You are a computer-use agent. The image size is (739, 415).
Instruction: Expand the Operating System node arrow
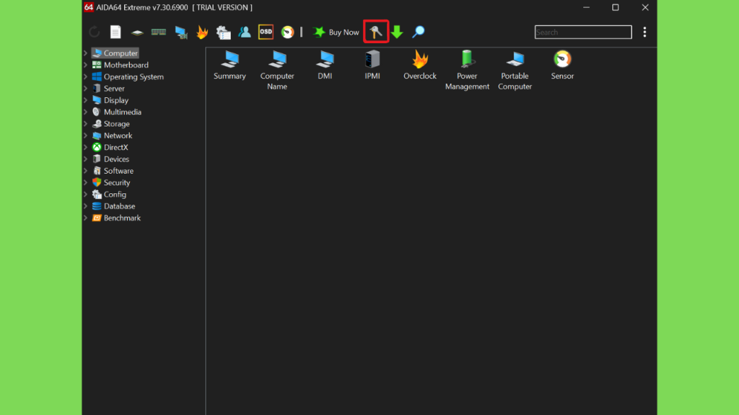pos(86,76)
